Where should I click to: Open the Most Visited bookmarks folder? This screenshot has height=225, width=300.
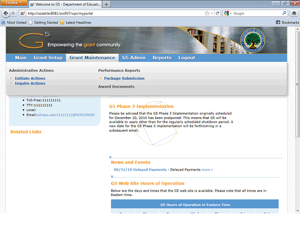tap(14, 22)
